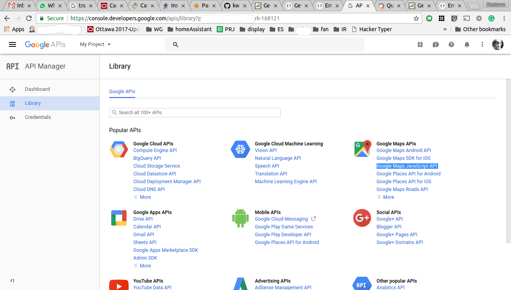Open the Translation API link
The height and width of the screenshot is (290, 511).
271,174
